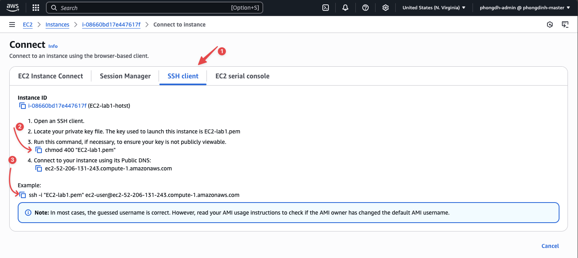The width and height of the screenshot is (578, 258).
Task: Click the Public DNS hostname under step 4
Action: coord(109,168)
